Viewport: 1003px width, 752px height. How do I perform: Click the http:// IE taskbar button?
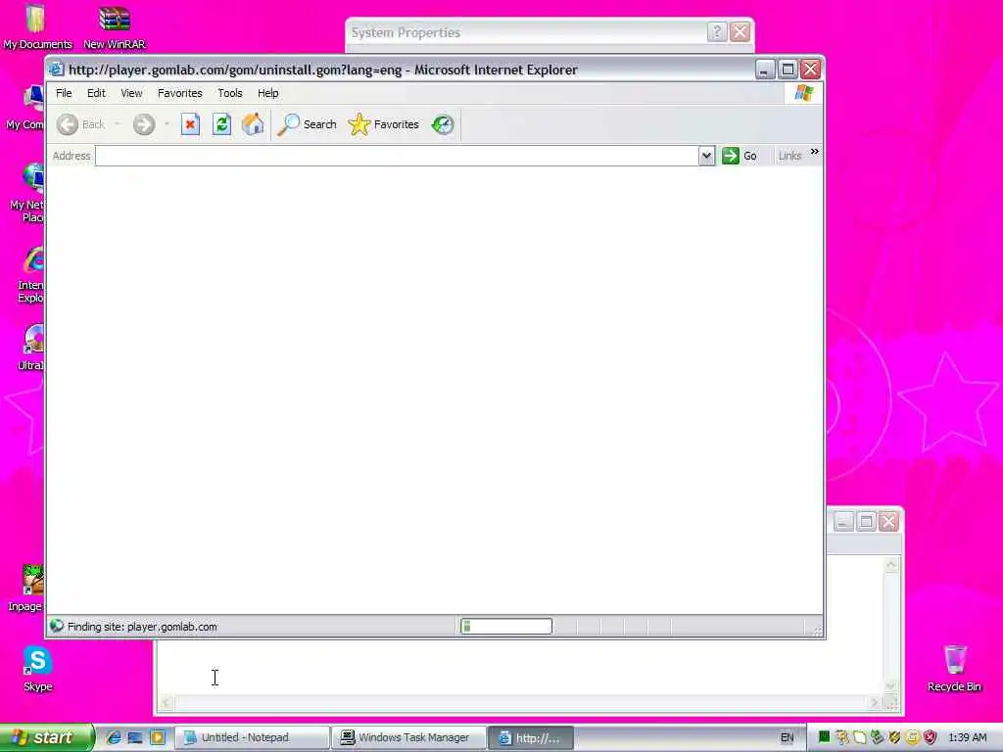[530, 737]
